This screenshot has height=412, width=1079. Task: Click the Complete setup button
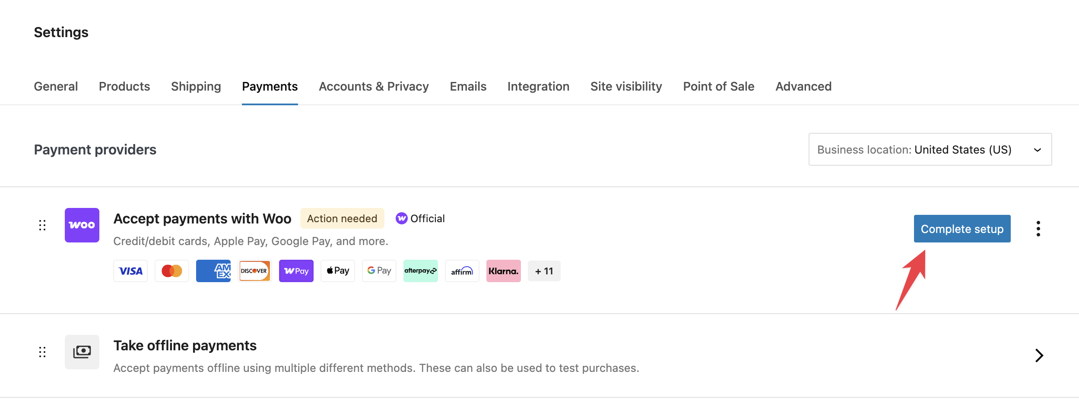962,229
